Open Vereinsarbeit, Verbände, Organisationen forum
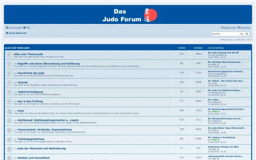 point(43,130)
